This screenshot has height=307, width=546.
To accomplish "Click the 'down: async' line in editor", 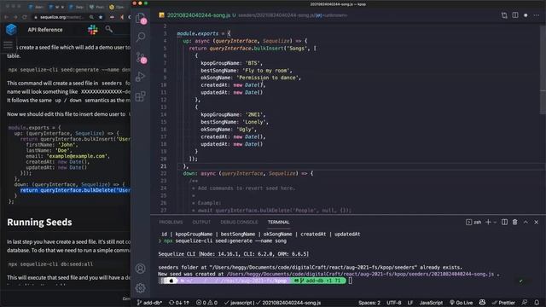I will [x=248, y=173].
